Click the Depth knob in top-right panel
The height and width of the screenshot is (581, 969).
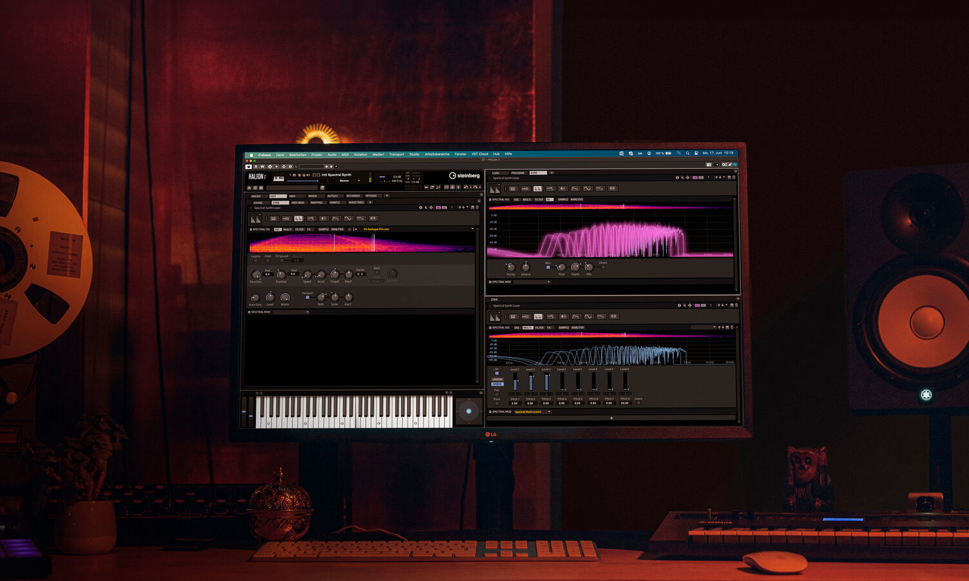pos(575,267)
